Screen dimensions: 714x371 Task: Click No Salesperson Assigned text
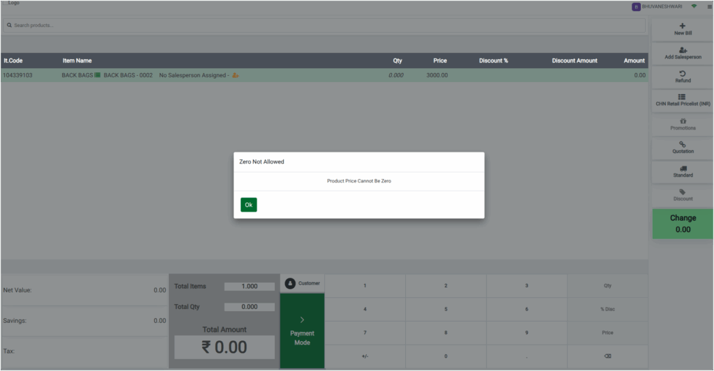click(192, 75)
